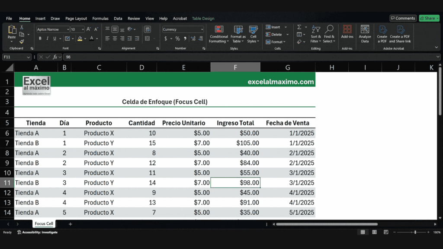Expand the Name Box dropdown for F11
The image size is (443, 249).
point(28,57)
